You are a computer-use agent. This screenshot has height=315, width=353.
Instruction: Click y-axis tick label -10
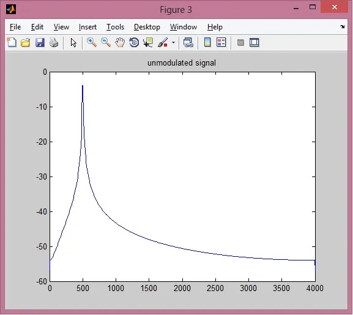pyautogui.click(x=42, y=107)
